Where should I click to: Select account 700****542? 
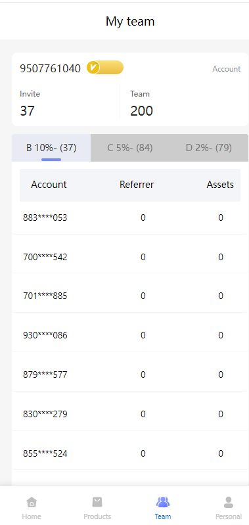point(45,257)
